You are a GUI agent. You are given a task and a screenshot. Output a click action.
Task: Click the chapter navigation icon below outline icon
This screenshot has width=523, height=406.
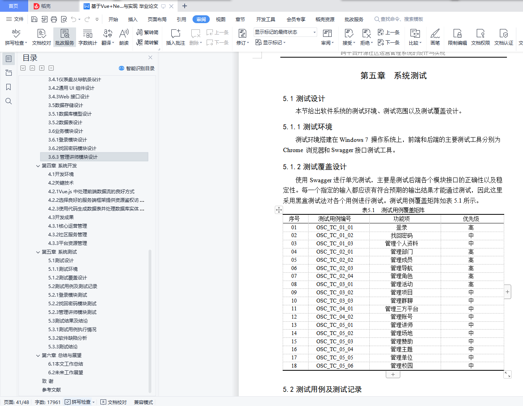click(9, 73)
